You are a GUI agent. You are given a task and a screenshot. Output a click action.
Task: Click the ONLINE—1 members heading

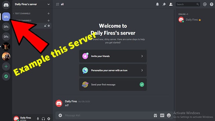click(x=183, y=14)
